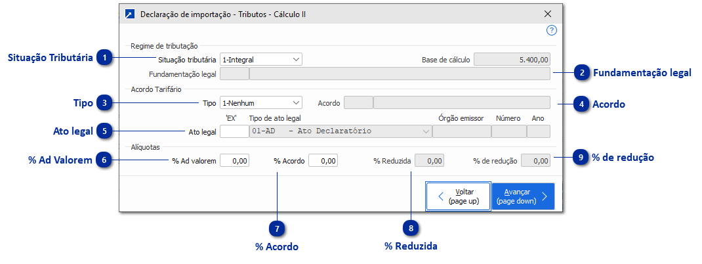
Task: Expand the Tipo dropdown showing 1-Nenhum
Action: coord(261,103)
